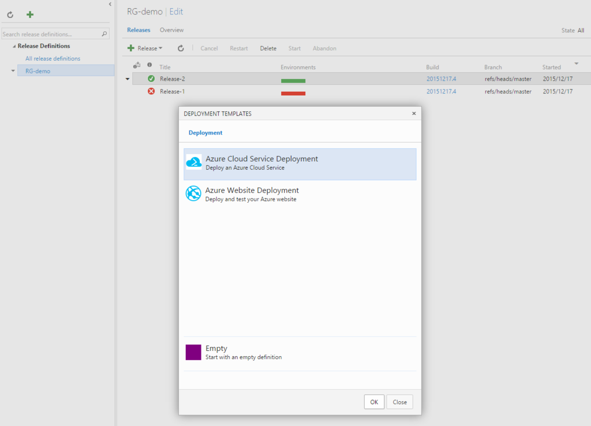
Task: Click the green environment bar for Release-2
Action: 293,81
